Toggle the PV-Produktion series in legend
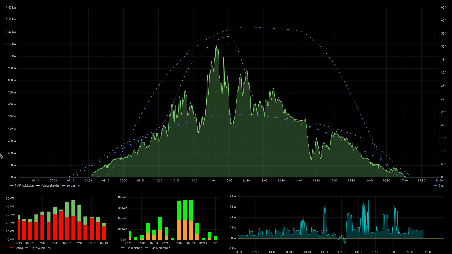This screenshot has height=254, width=452. pyautogui.click(x=24, y=185)
